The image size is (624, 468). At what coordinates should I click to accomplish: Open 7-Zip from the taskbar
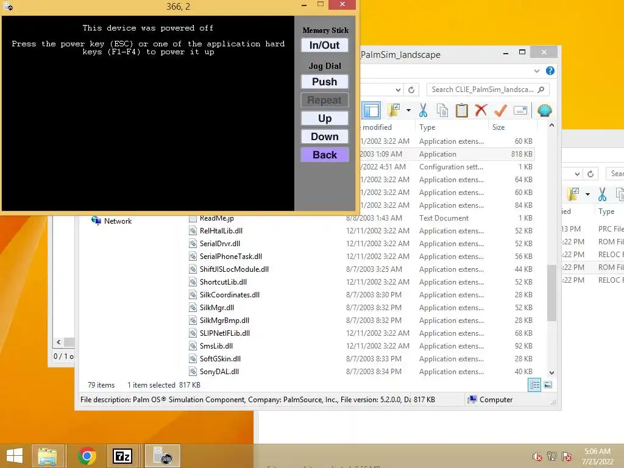point(122,456)
